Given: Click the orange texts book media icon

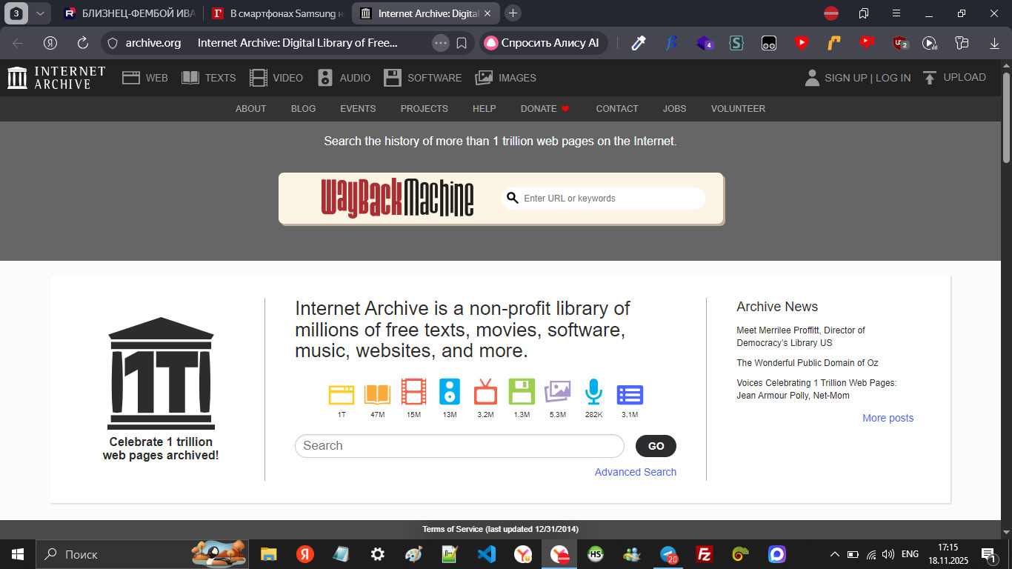Looking at the screenshot, I should [377, 393].
